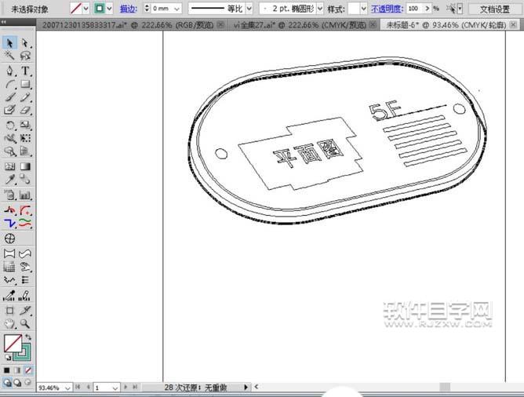Select the Rotate tool
This screenshot has width=524, height=397.
pyautogui.click(x=9, y=126)
